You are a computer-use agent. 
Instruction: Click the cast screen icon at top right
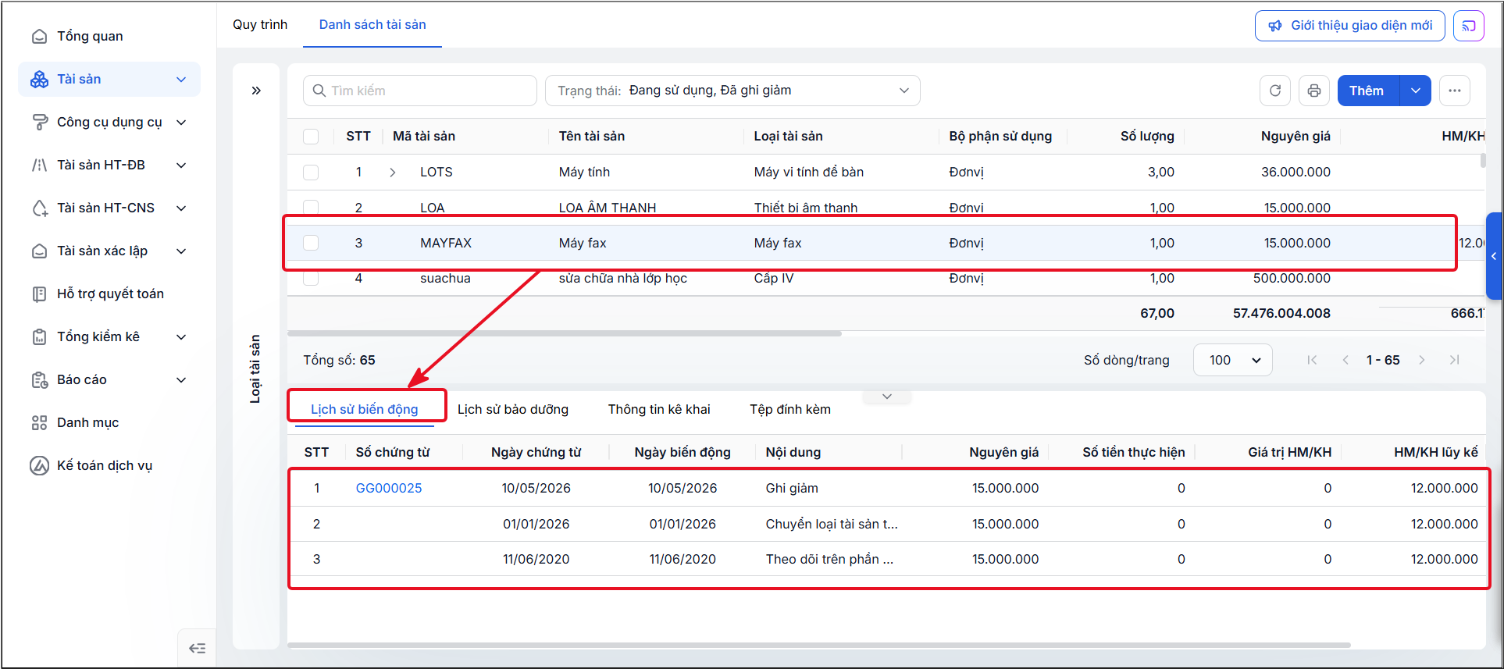point(1469,26)
